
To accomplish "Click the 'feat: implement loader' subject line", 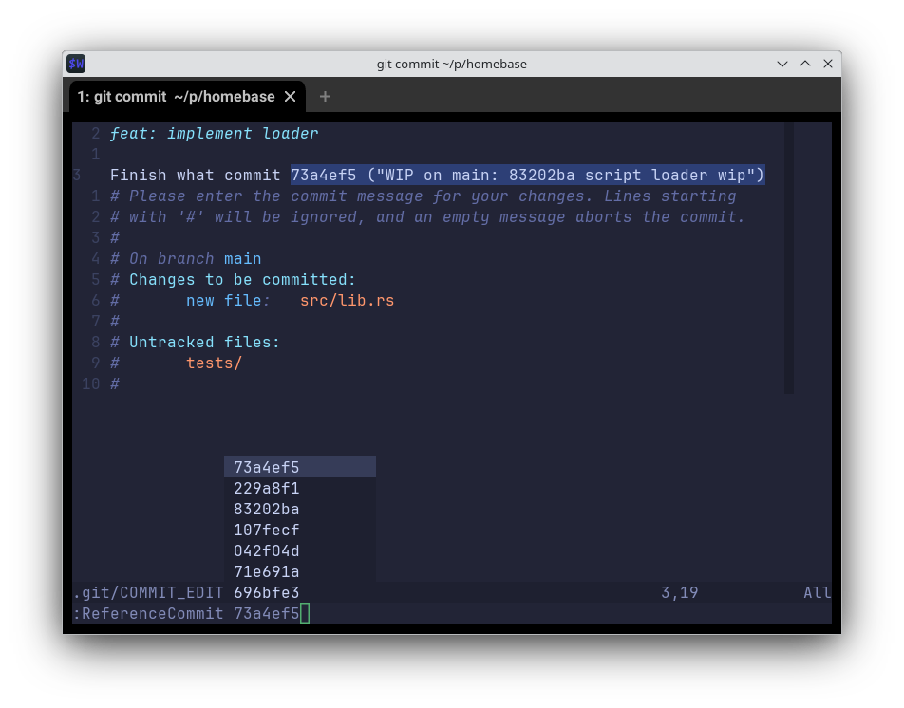I will pos(214,134).
